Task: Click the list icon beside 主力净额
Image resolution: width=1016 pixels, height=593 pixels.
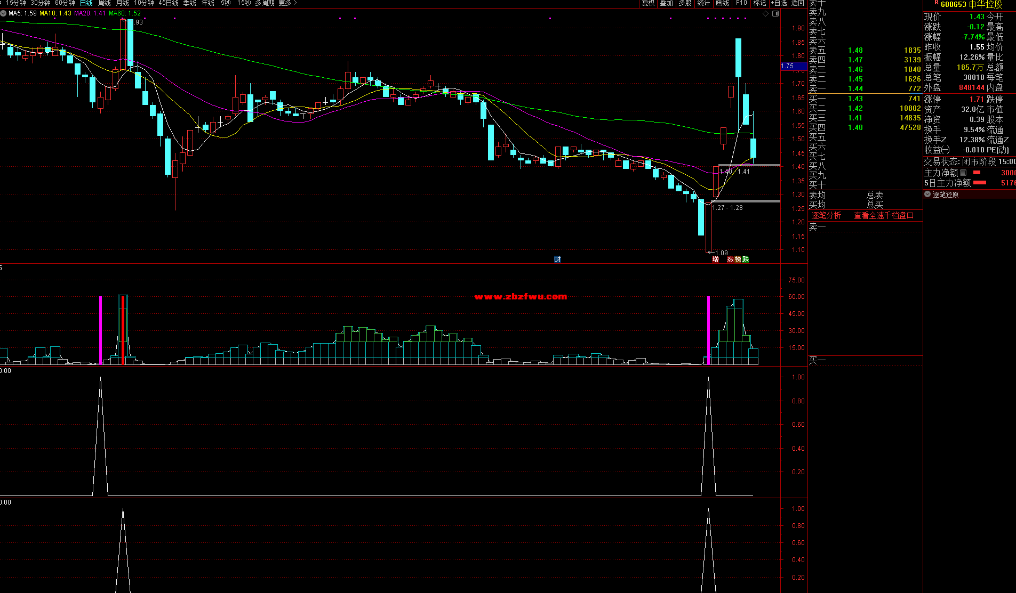Action: (x=963, y=173)
